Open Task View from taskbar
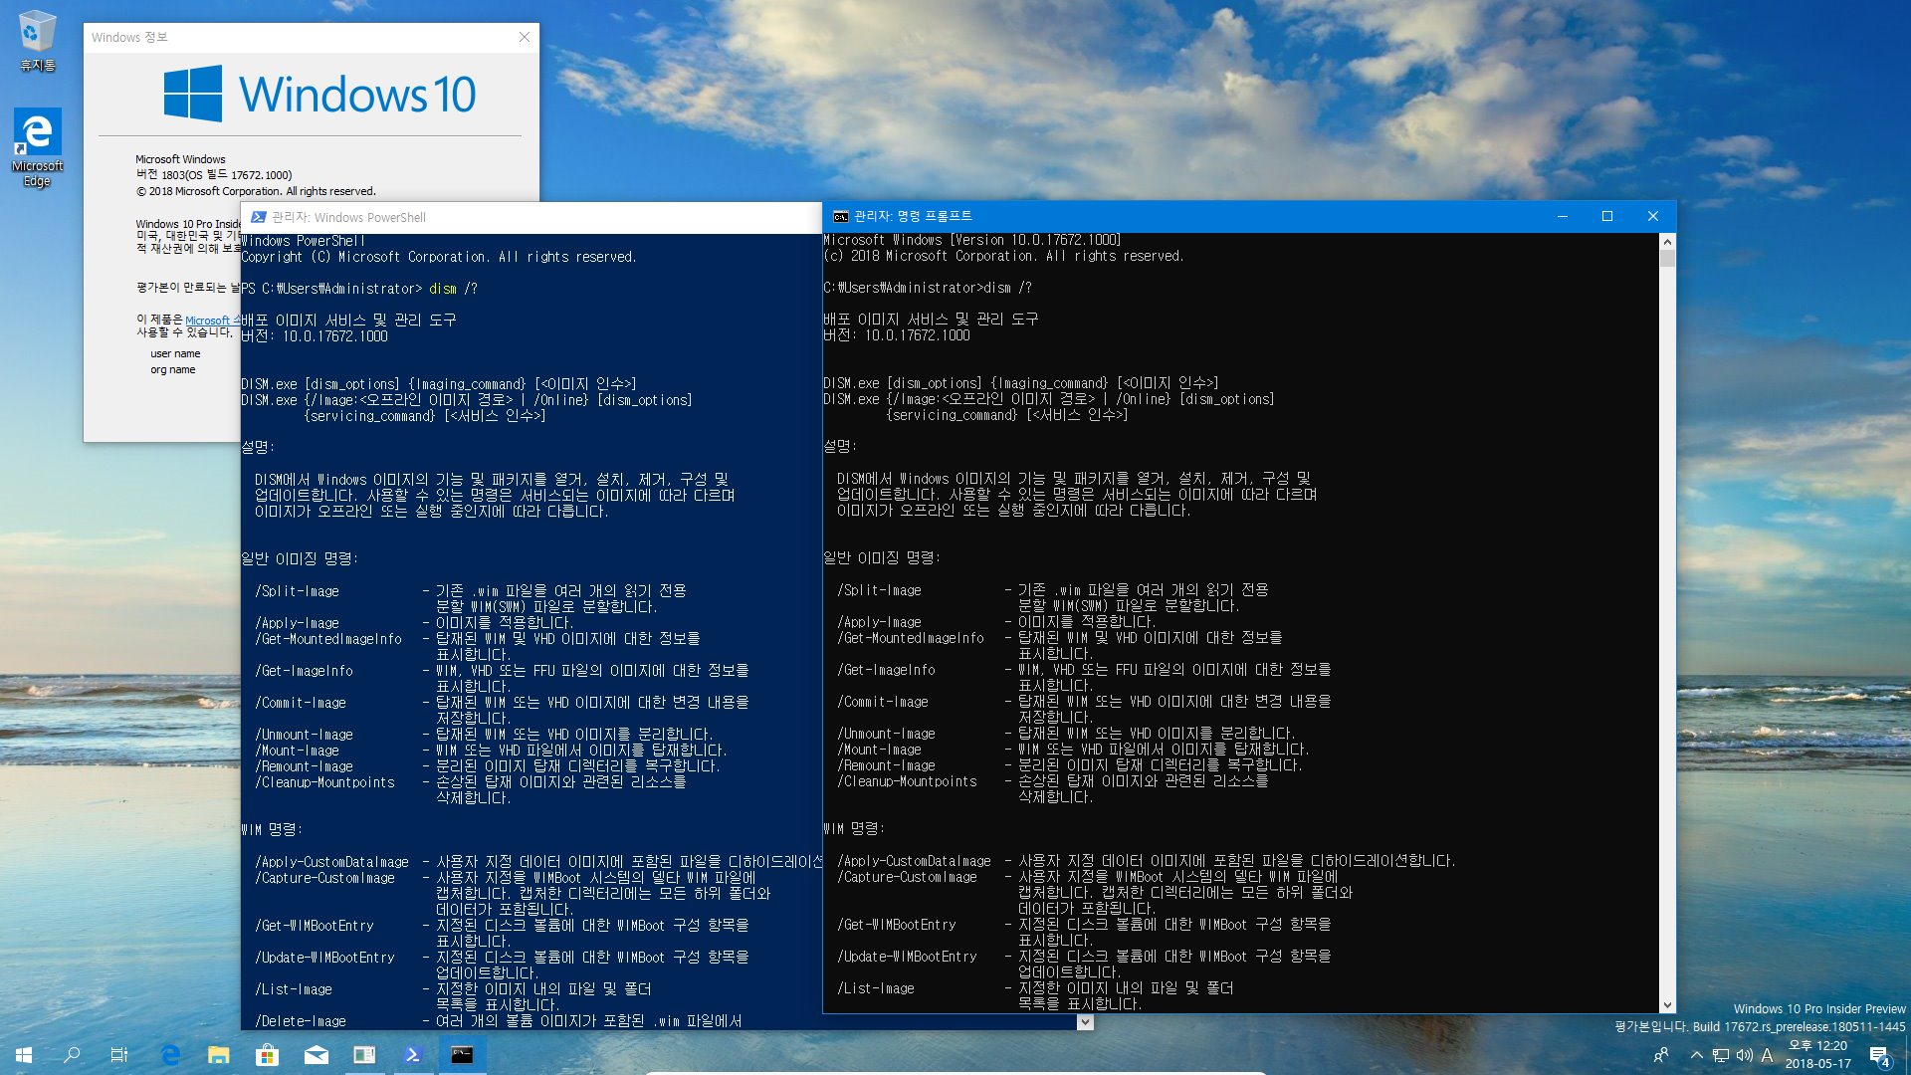1911x1075 pixels. click(x=119, y=1055)
